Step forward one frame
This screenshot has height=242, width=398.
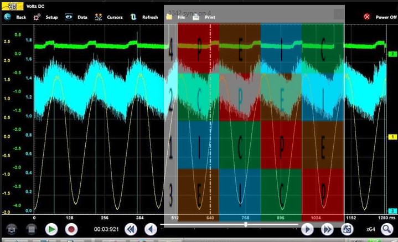pyautogui.click(x=307, y=229)
